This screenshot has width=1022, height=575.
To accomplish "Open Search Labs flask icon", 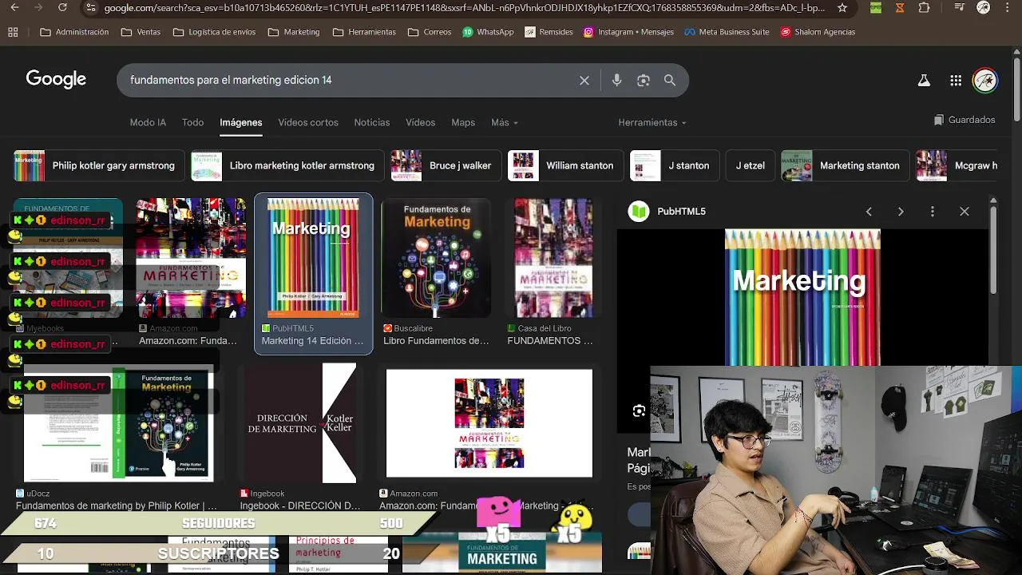I will [x=924, y=80].
